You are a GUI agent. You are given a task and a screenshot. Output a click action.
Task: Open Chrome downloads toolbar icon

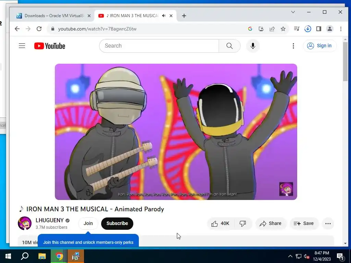(308, 29)
